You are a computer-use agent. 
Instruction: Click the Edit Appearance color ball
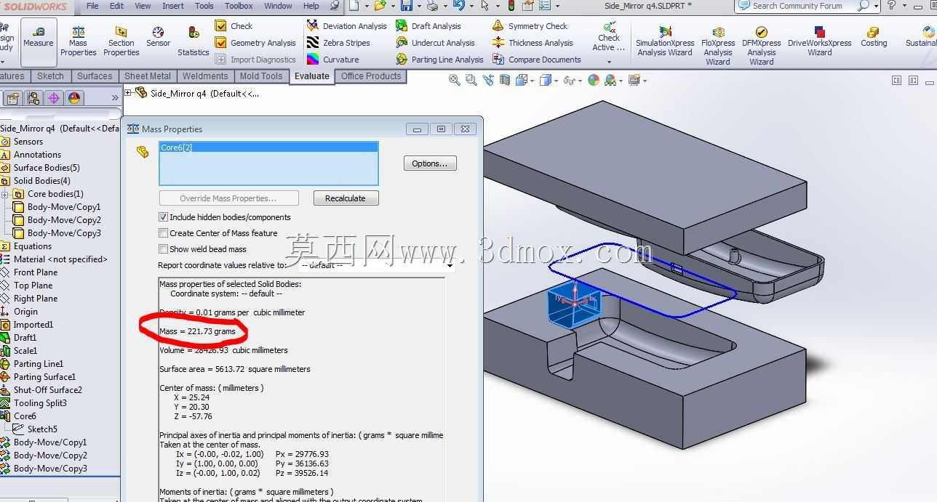[x=594, y=80]
